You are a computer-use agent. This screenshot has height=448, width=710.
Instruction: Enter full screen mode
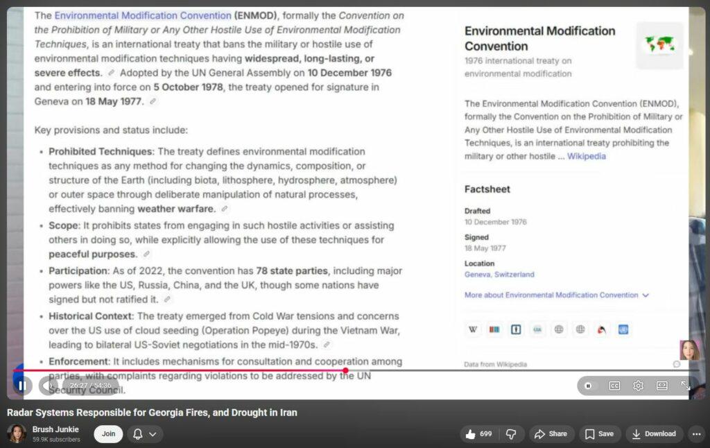[686, 386]
